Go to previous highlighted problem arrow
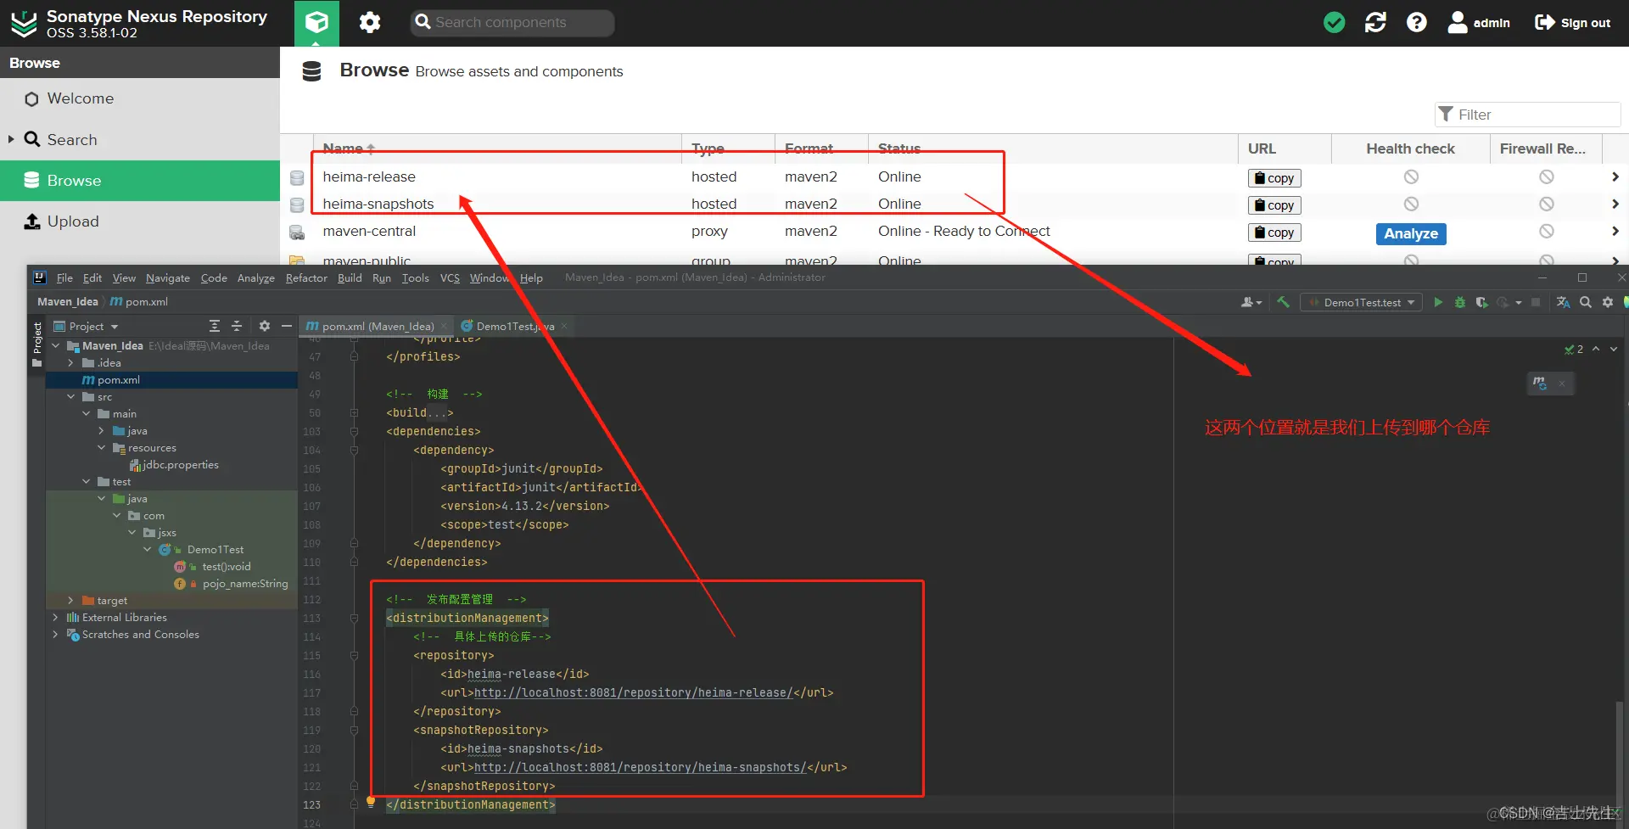This screenshot has height=829, width=1629. pos(1596,349)
